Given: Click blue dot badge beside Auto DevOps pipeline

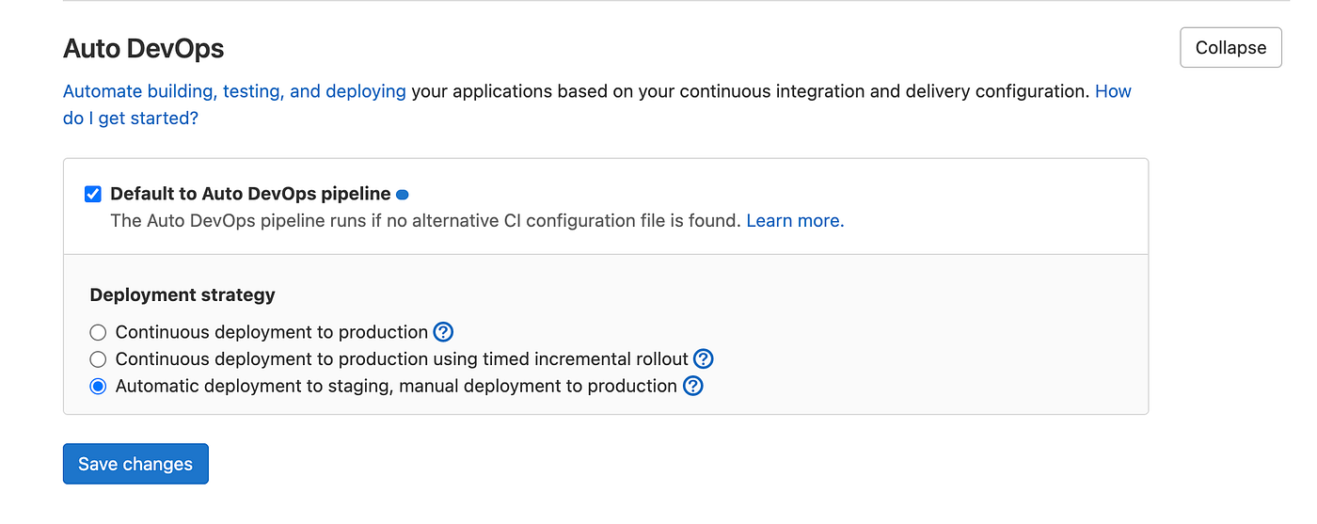Looking at the screenshot, I should (x=403, y=195).
